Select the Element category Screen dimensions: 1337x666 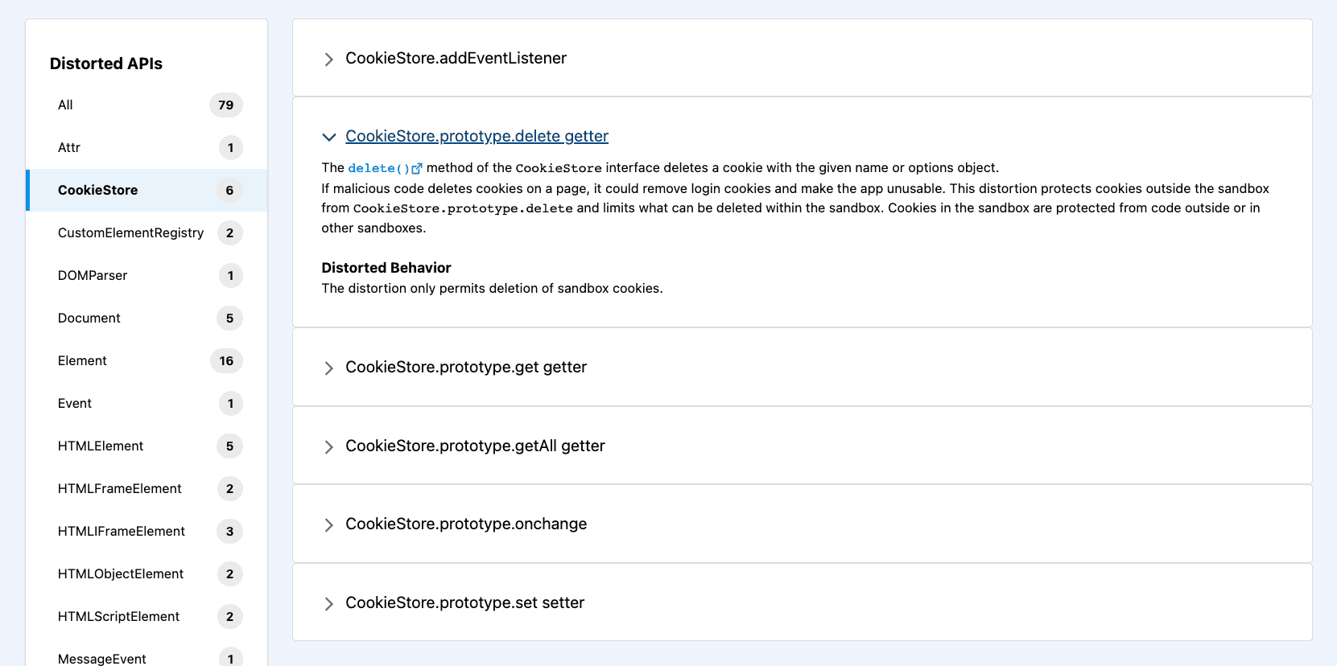point(147,361)
